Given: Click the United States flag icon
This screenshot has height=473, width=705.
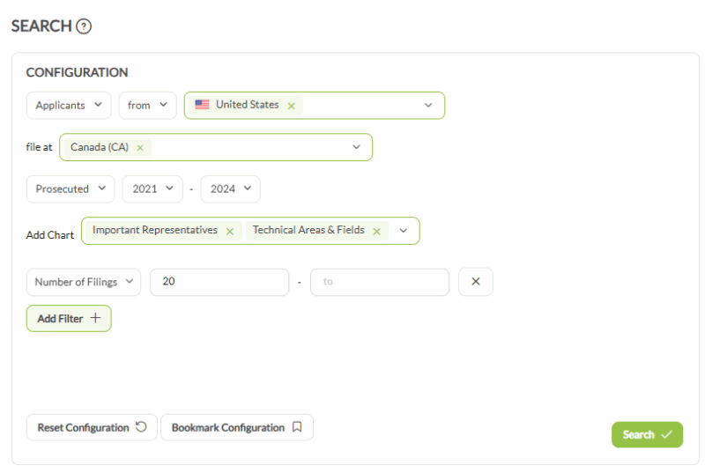Looking at the screenshot, I should [203, 105].
